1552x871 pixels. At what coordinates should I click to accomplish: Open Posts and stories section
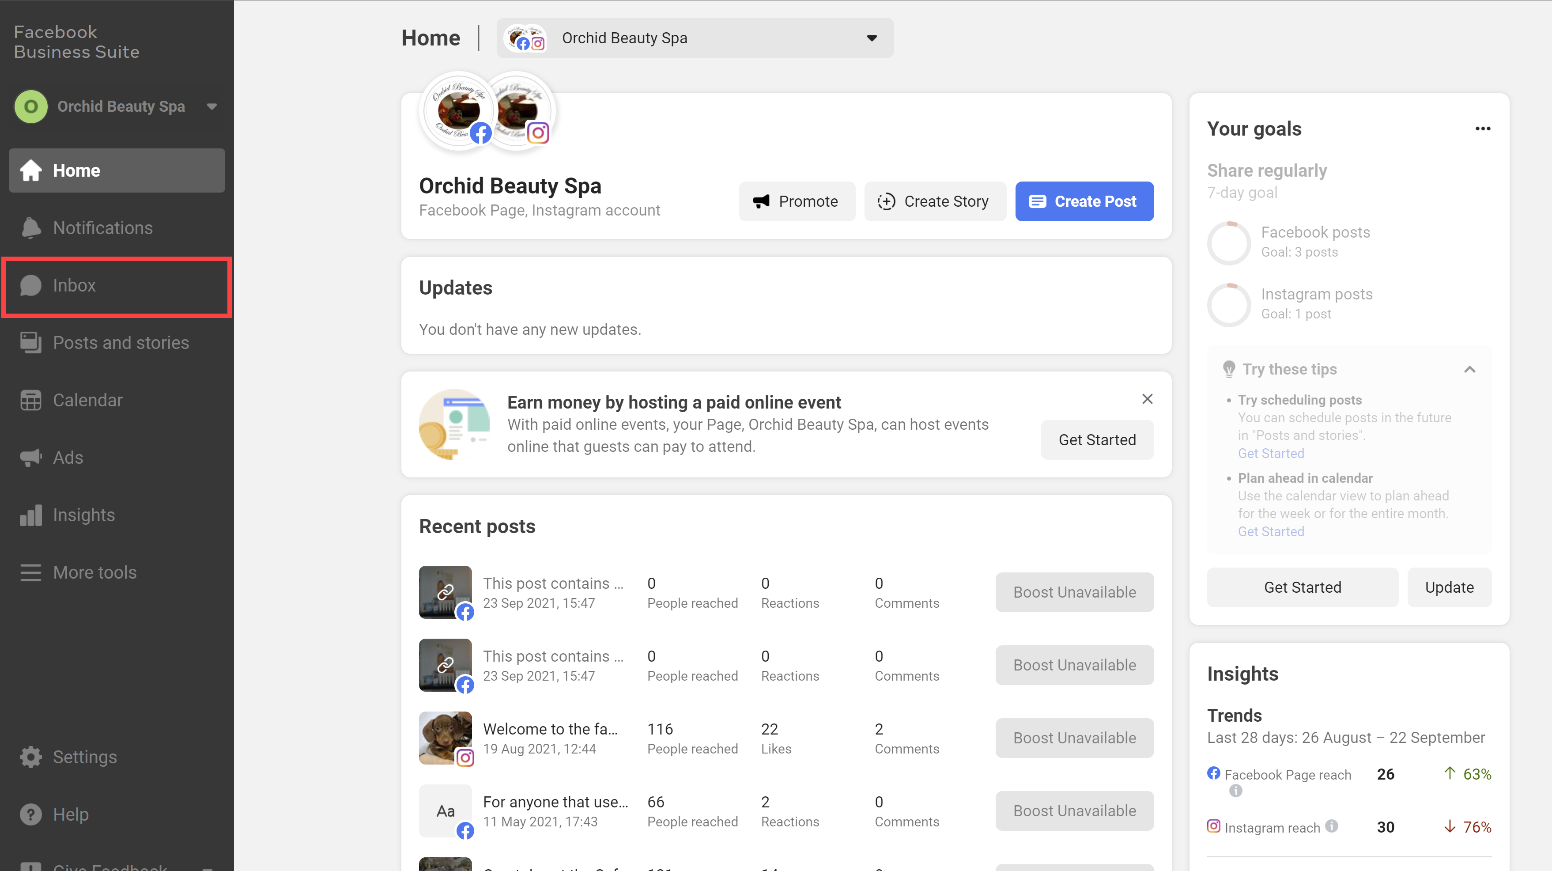coord(117,342)
